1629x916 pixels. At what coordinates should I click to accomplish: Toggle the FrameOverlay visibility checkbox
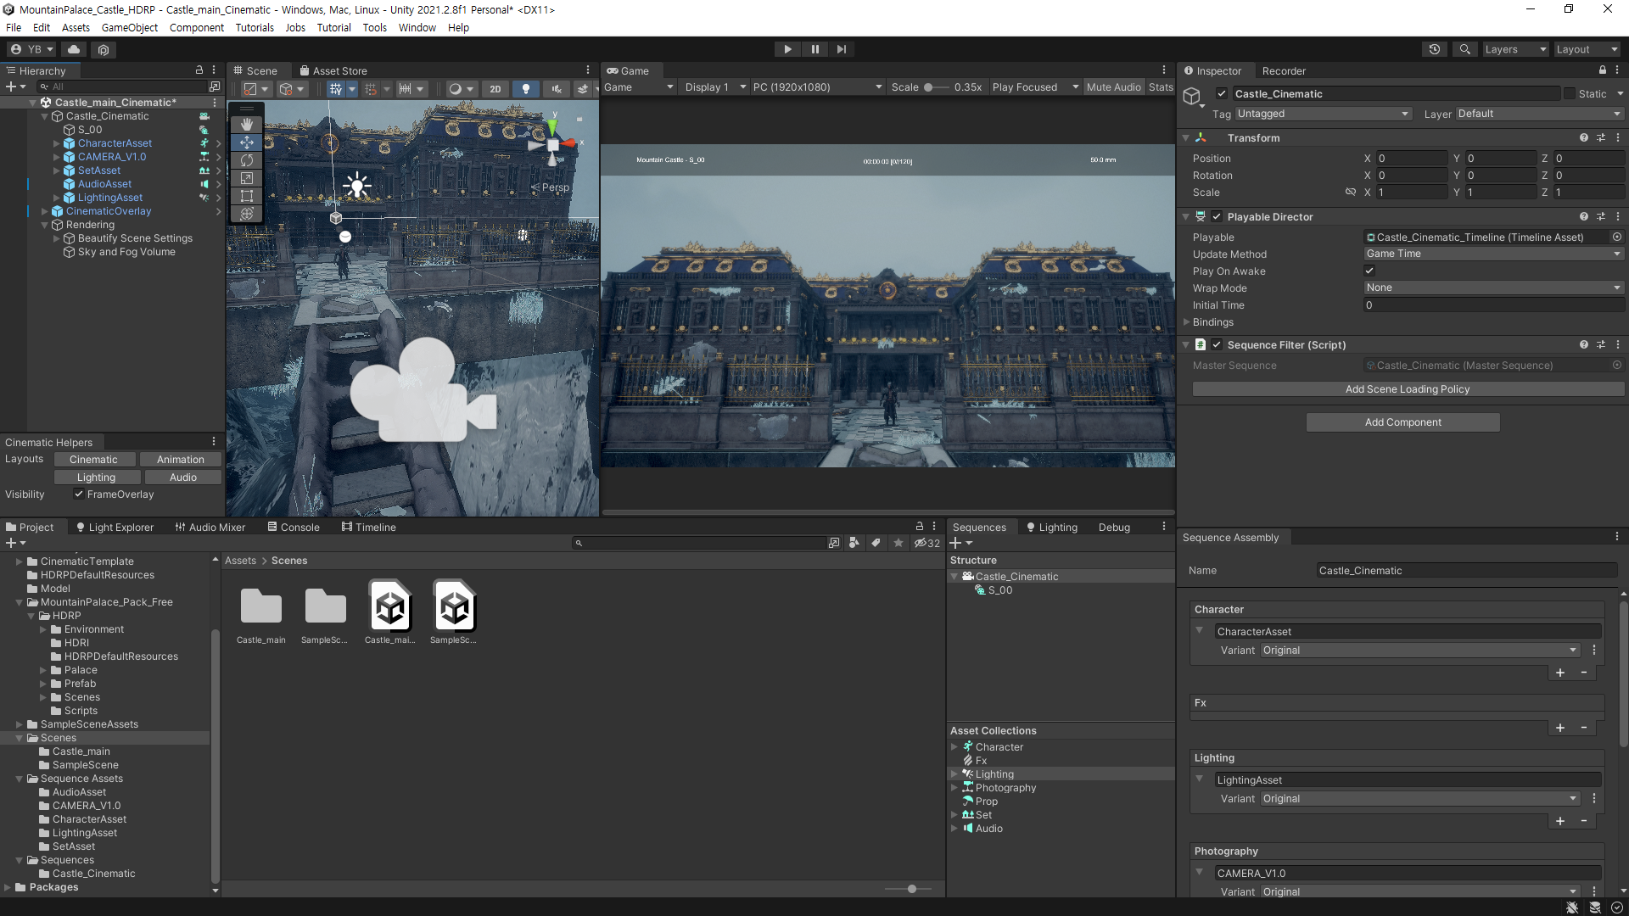[79, 494]
